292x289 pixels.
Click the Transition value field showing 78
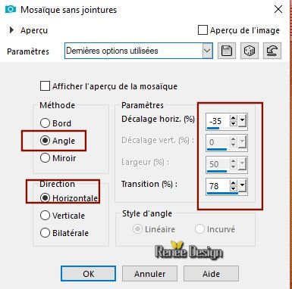click(218, 186)
